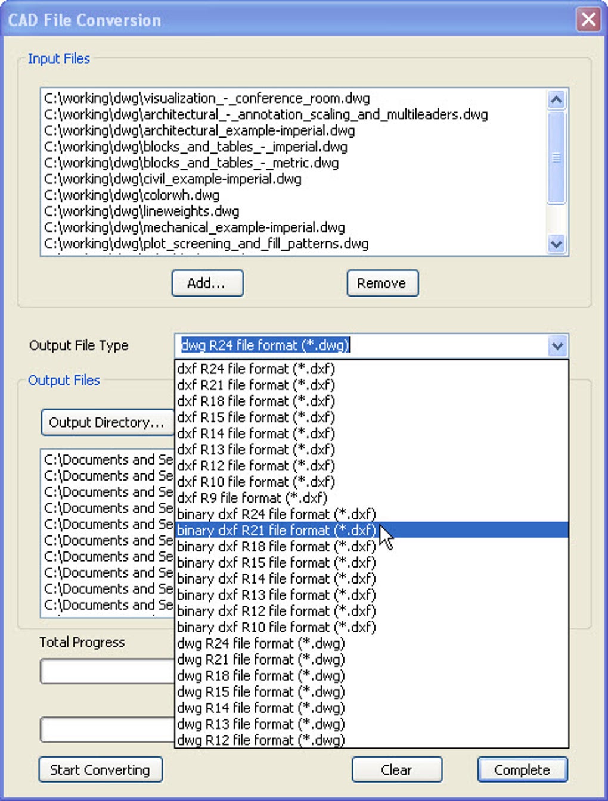Select visualization_-_conference_room.dwg input file
Screen dimensions: 608x801
(294, 98)
